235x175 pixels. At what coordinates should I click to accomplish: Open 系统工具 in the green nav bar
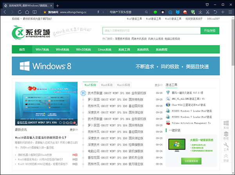pyautogui.click(x=124, y=49)
